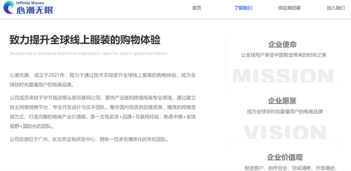Click the MISSION watermark graphic
Screen dimensions: 351x171
[x=283, y=74]
